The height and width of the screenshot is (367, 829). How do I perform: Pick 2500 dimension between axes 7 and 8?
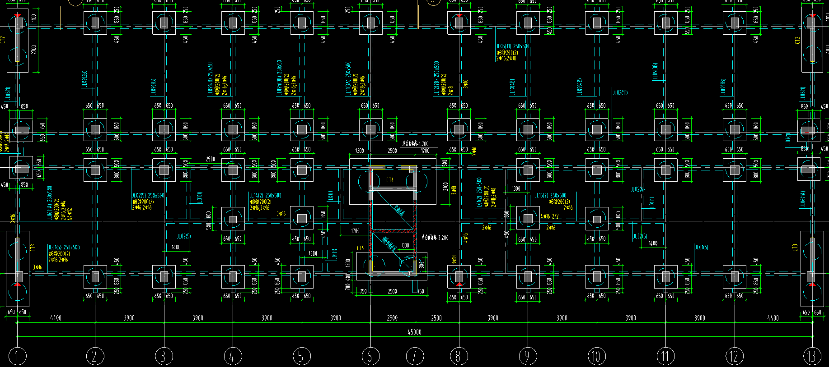[x=436, y=318]
